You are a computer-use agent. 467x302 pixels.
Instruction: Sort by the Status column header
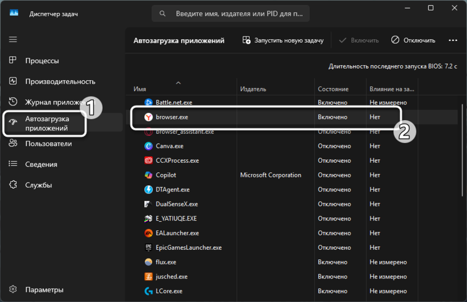pyautogui.click(x=333, y=89)
